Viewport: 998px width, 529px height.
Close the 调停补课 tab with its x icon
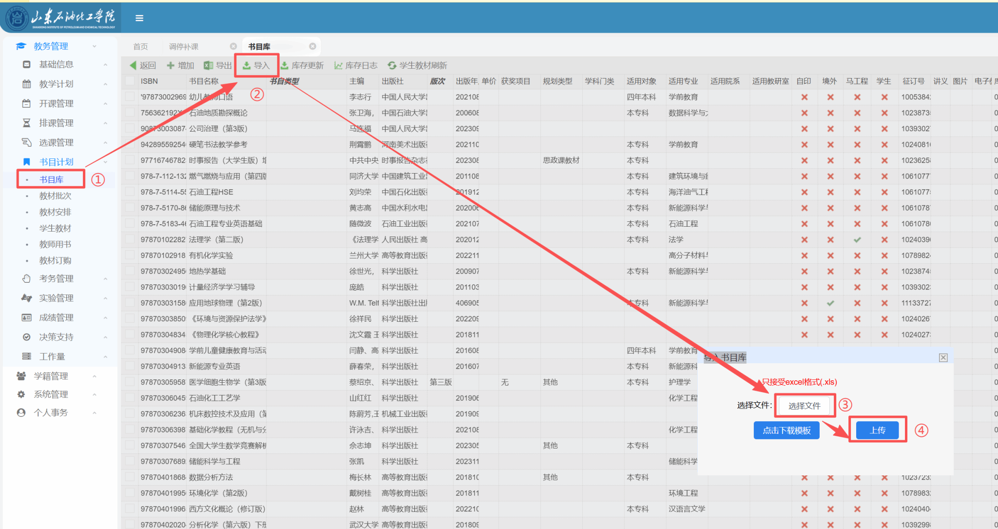(233, 46)
